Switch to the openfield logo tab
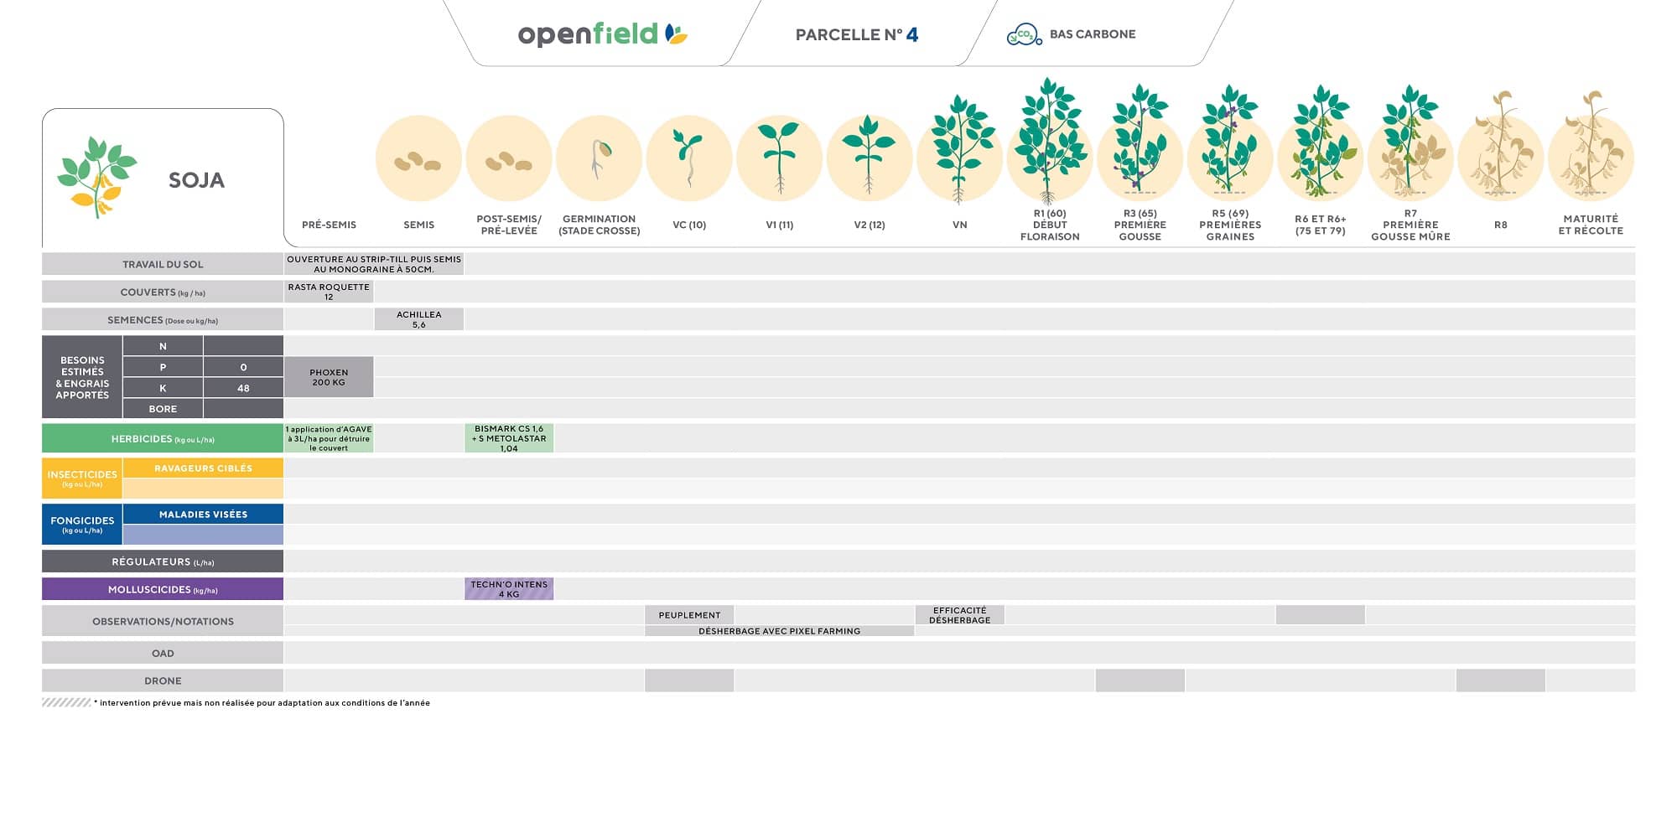Viewport: 1677px width, 838px height. tap(602, 34)
